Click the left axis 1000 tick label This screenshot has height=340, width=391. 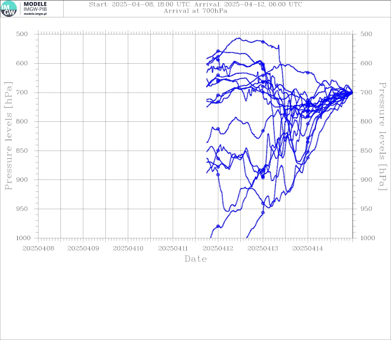tap(23, 238)
